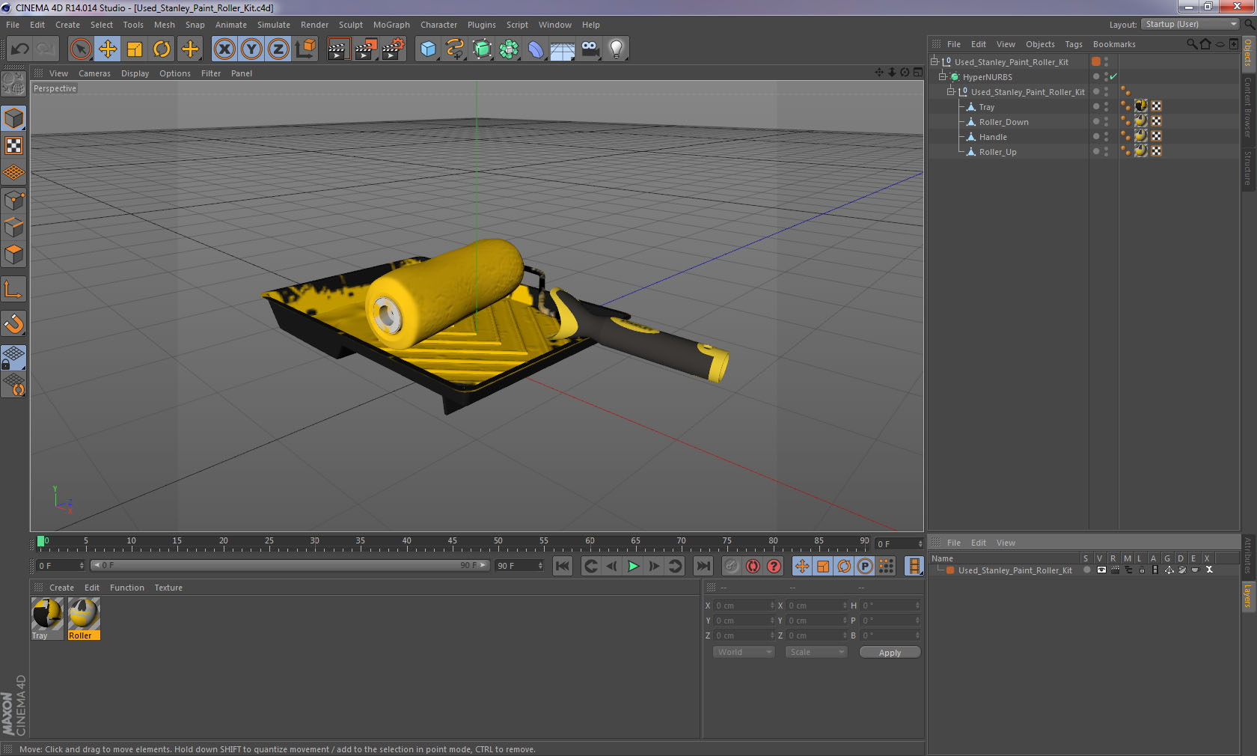Select the Tray material thumbnail
1257x756 pixels.
tap(47, 615)
